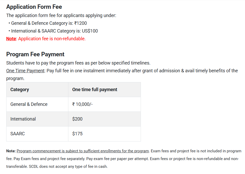Click the 'Students have to pay' sentence
Screen dimensions: 245x174
[78, 63]
